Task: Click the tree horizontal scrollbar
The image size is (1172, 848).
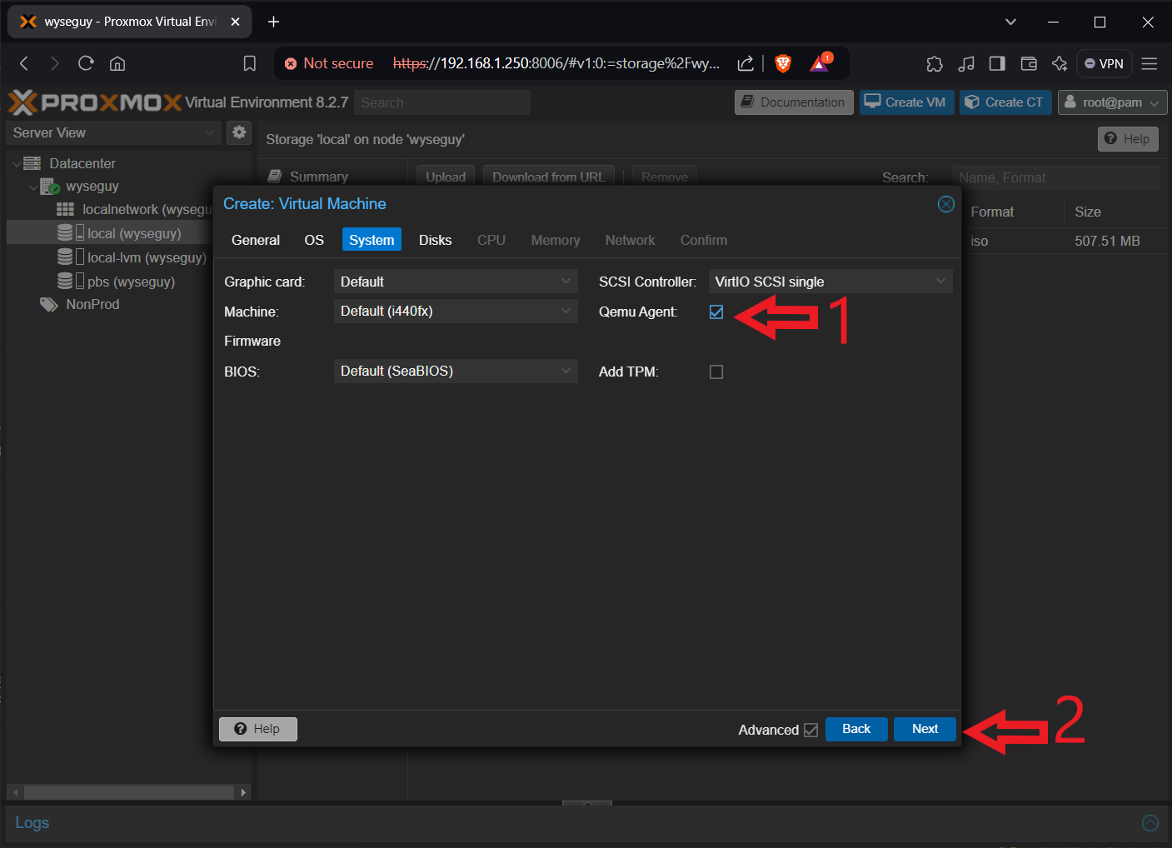Action: click(x=128, y=792)
